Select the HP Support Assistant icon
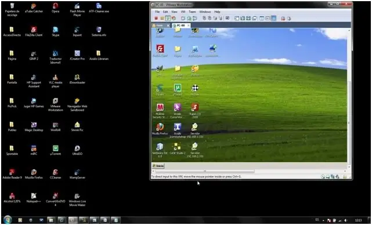 tap(34, 81)
